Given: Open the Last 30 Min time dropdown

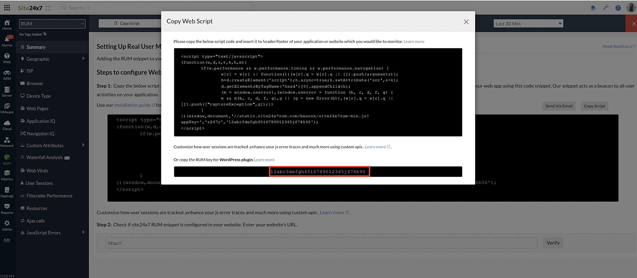Looking at the screenshot, I should tap(528, 24).
